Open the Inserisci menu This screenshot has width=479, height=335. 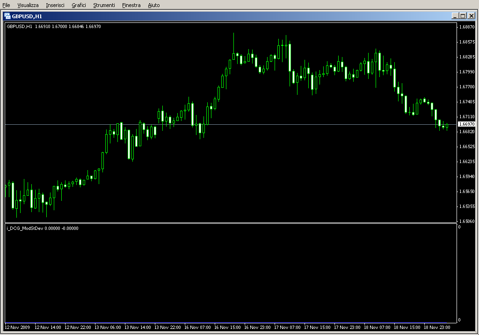[x=55, y=5]
